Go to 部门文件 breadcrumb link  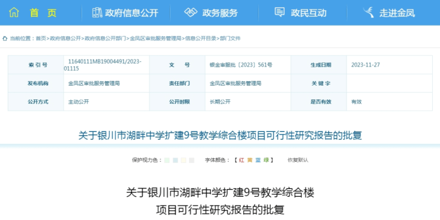coord(230,39)
